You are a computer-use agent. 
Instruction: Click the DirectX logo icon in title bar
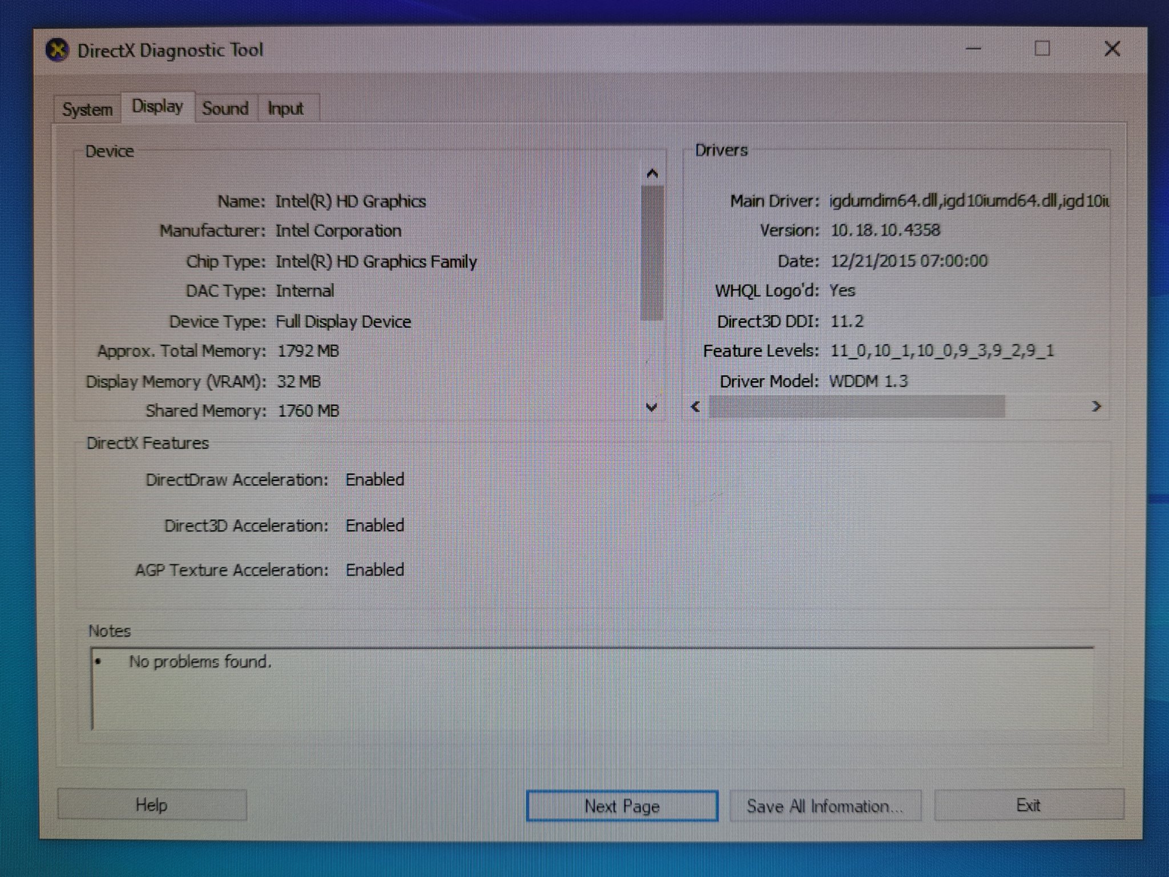(57, 50)
